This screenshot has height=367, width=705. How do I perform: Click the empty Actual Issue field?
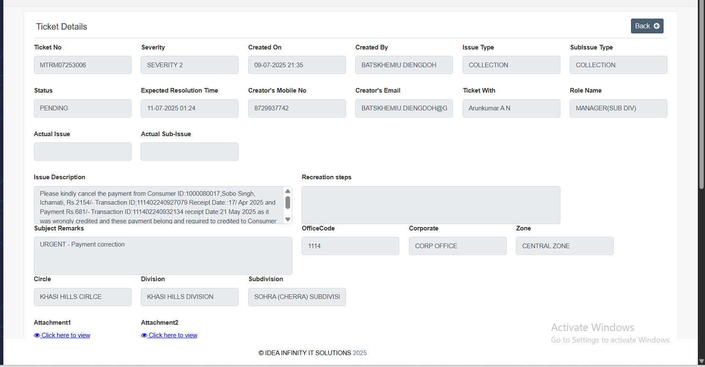tap(82, 151)
